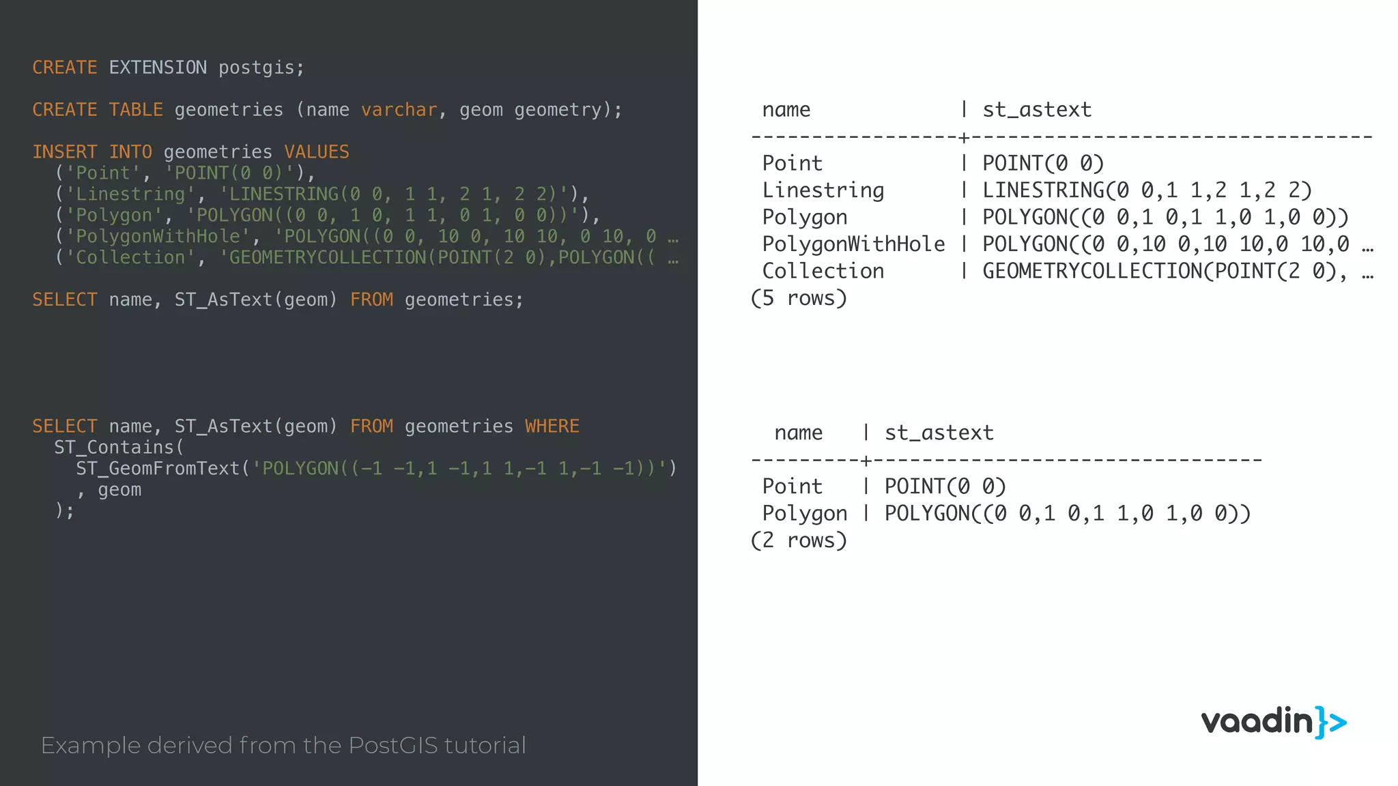Click 'Polygon' name cell in upper table
The width and height of the screenshot is (1398, 786).
(805, 218)
